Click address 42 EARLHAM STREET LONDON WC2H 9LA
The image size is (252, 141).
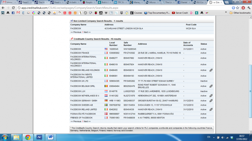click(123, 29)
